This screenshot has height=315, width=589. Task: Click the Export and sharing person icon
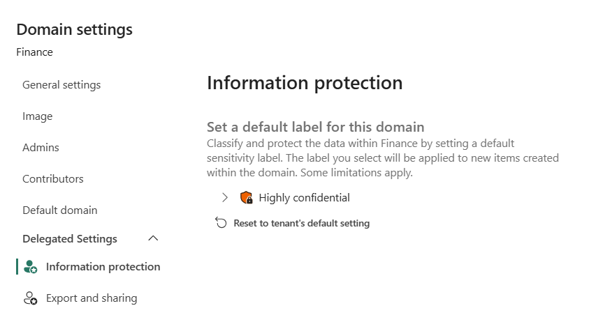pos(31,298)
